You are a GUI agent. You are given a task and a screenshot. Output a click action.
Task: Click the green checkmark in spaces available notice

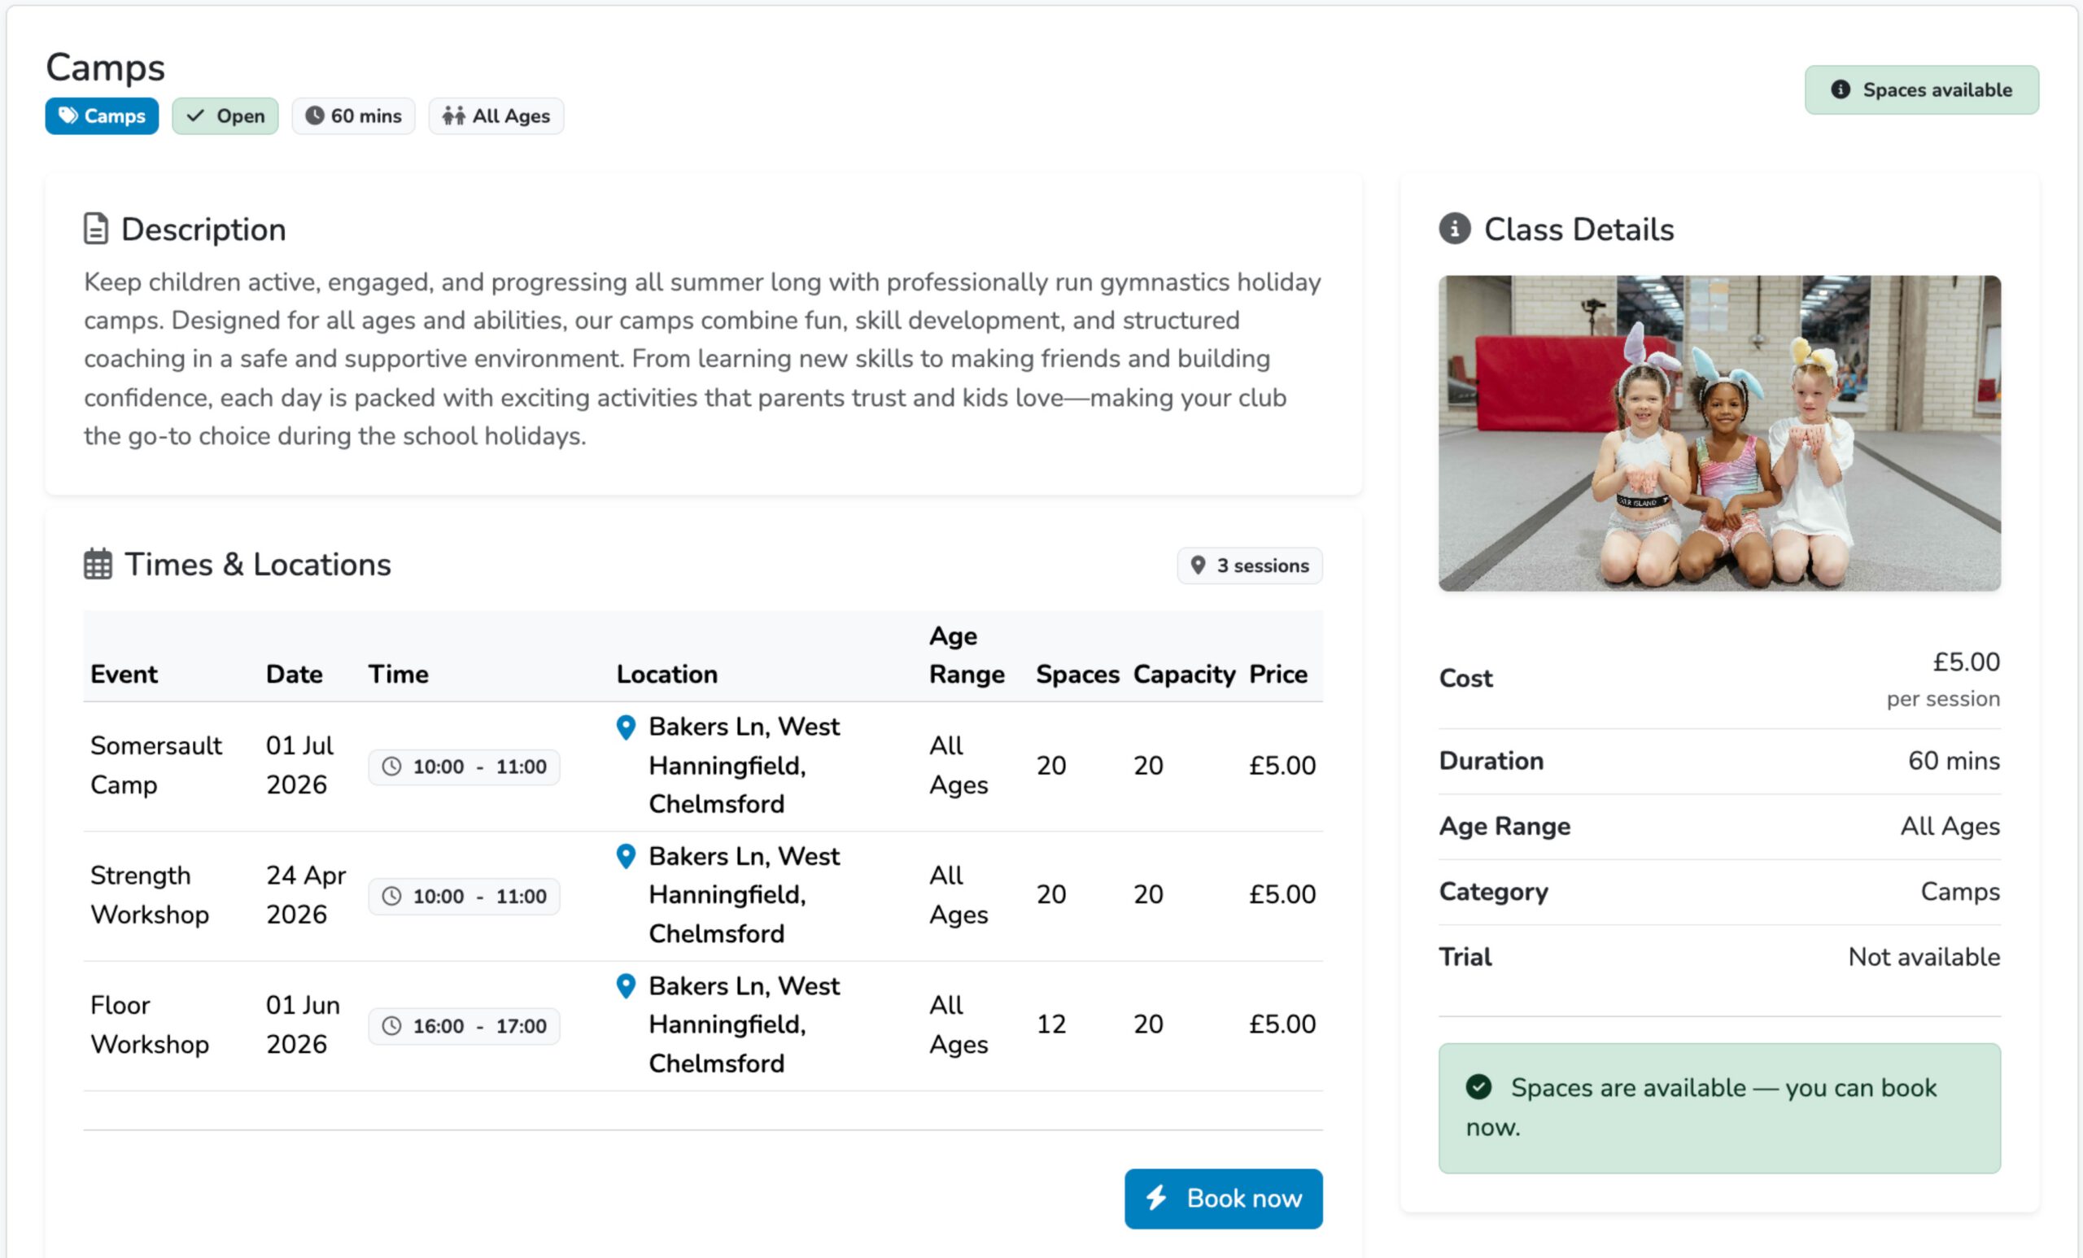(x=1478, y=1087)
